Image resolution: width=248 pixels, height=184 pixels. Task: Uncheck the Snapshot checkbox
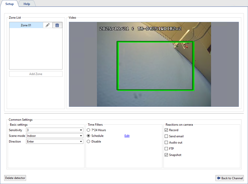pyautogui.click(x=166, y=155)
